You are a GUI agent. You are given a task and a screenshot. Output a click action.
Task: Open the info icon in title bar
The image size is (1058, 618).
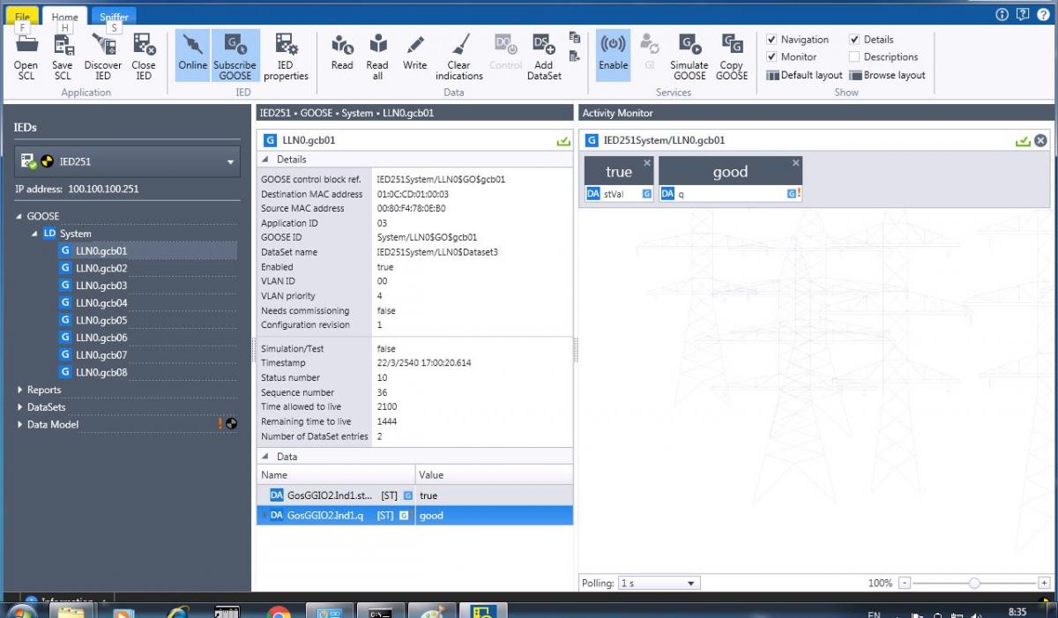(1002, 14)
